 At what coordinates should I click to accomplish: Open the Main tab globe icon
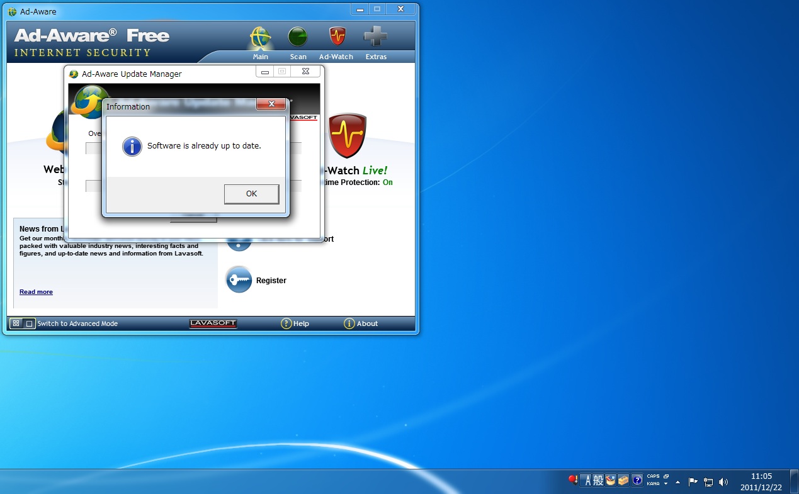click(x=260, y=38)
